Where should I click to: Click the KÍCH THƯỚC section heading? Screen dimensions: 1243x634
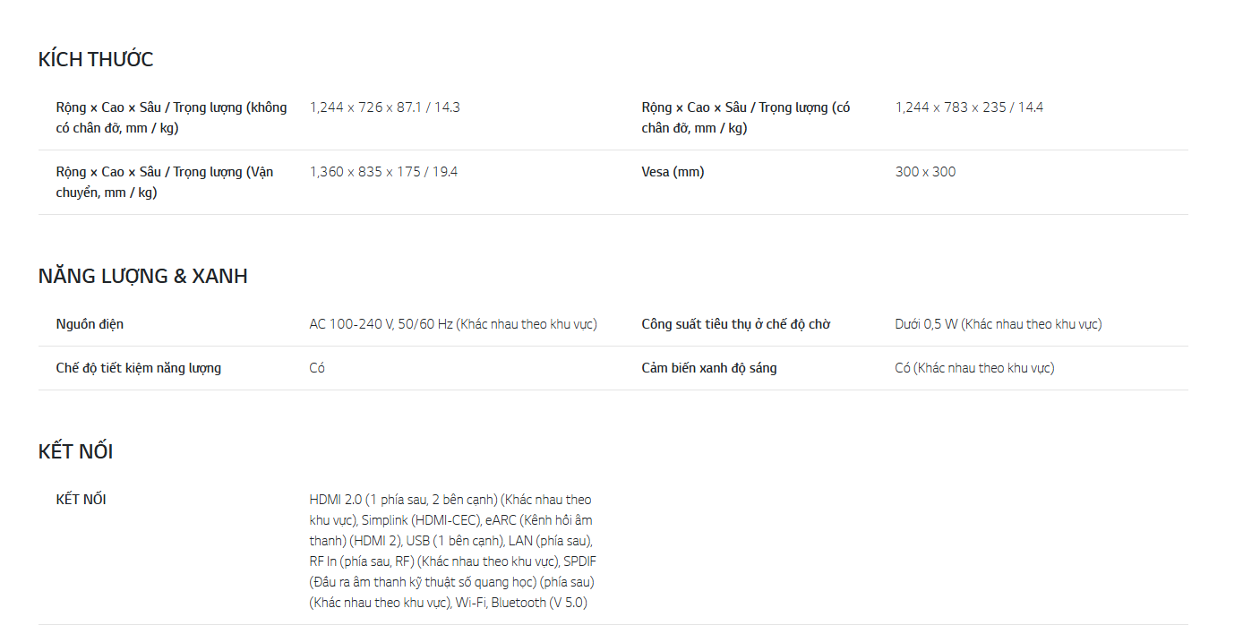tap(96, 60)
